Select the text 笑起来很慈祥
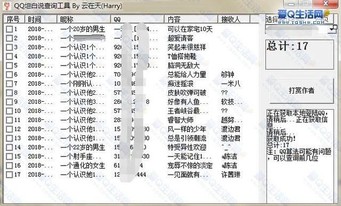This screenshot has height=206, width=341. pos(186,47)
